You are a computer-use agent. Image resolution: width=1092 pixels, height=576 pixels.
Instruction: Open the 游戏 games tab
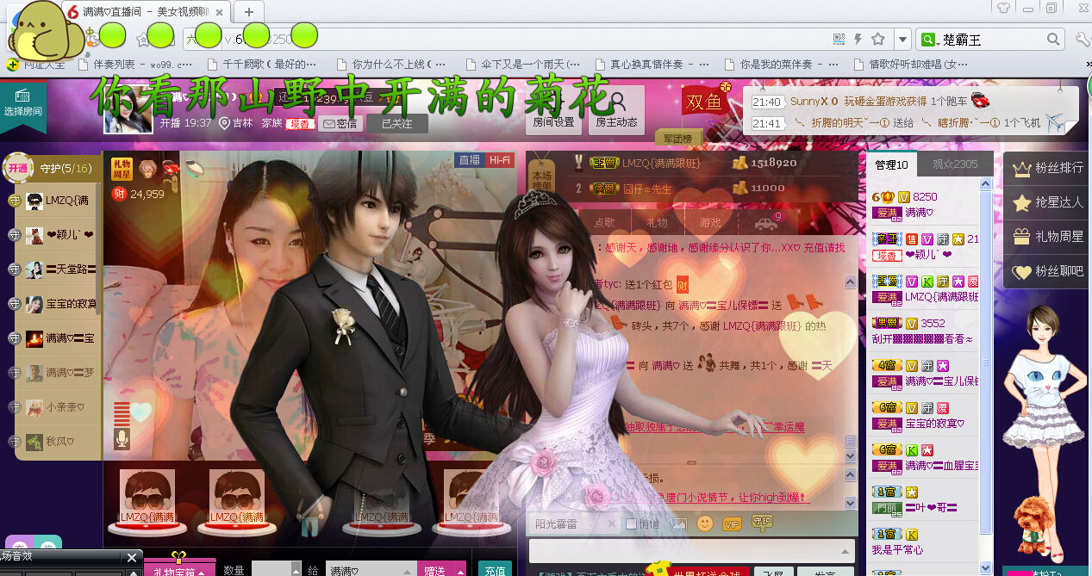tap(711, 222)
